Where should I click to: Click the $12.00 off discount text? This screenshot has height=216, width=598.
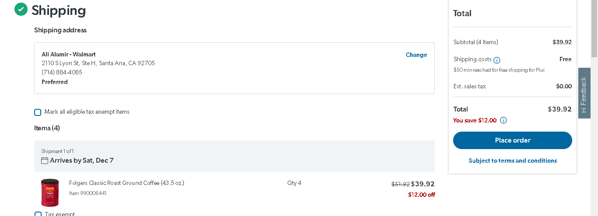click(421, 195)
